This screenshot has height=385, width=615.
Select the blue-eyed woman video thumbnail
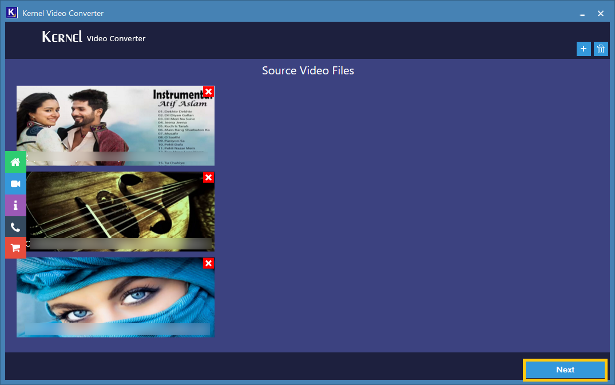(116, 297)
